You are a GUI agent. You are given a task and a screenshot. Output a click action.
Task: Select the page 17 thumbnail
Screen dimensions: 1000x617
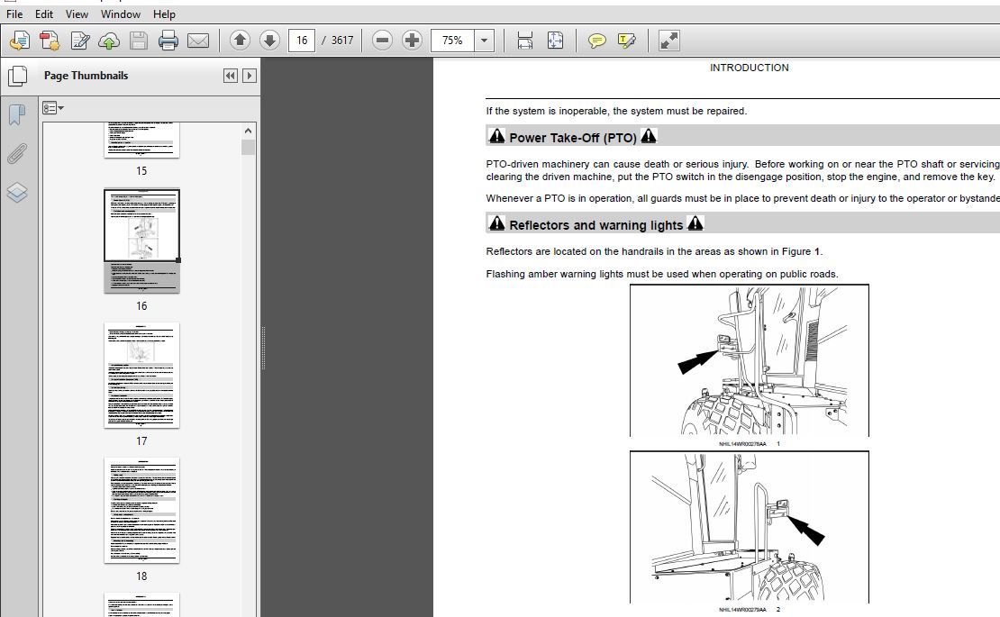[x=141, y=376]
